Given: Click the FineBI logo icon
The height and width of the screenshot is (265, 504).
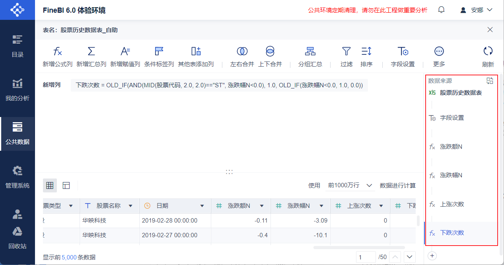Looking at the screenshot, I should (x=17, y=10).
